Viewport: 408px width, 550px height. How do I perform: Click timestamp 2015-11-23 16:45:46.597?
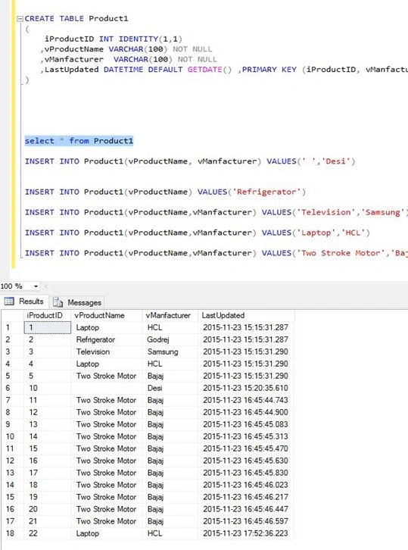tap(245, 521)
